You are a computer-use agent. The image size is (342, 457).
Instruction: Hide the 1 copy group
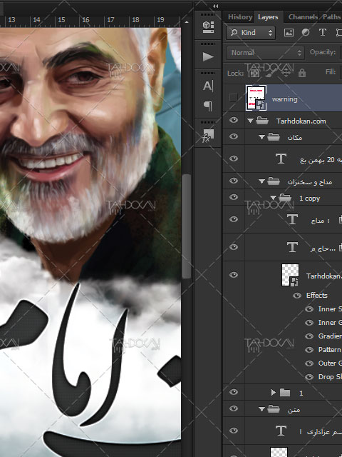(x=234, y=197)
